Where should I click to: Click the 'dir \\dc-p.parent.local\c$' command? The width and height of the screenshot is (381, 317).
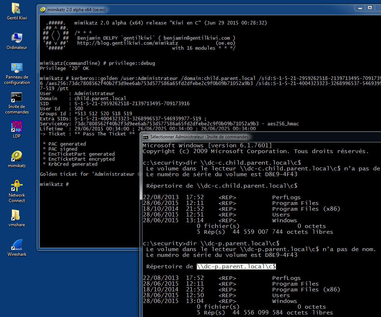pyautogui.click(x=232, y=244)
